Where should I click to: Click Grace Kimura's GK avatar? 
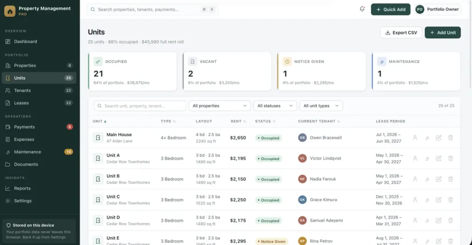click(302, 200)
